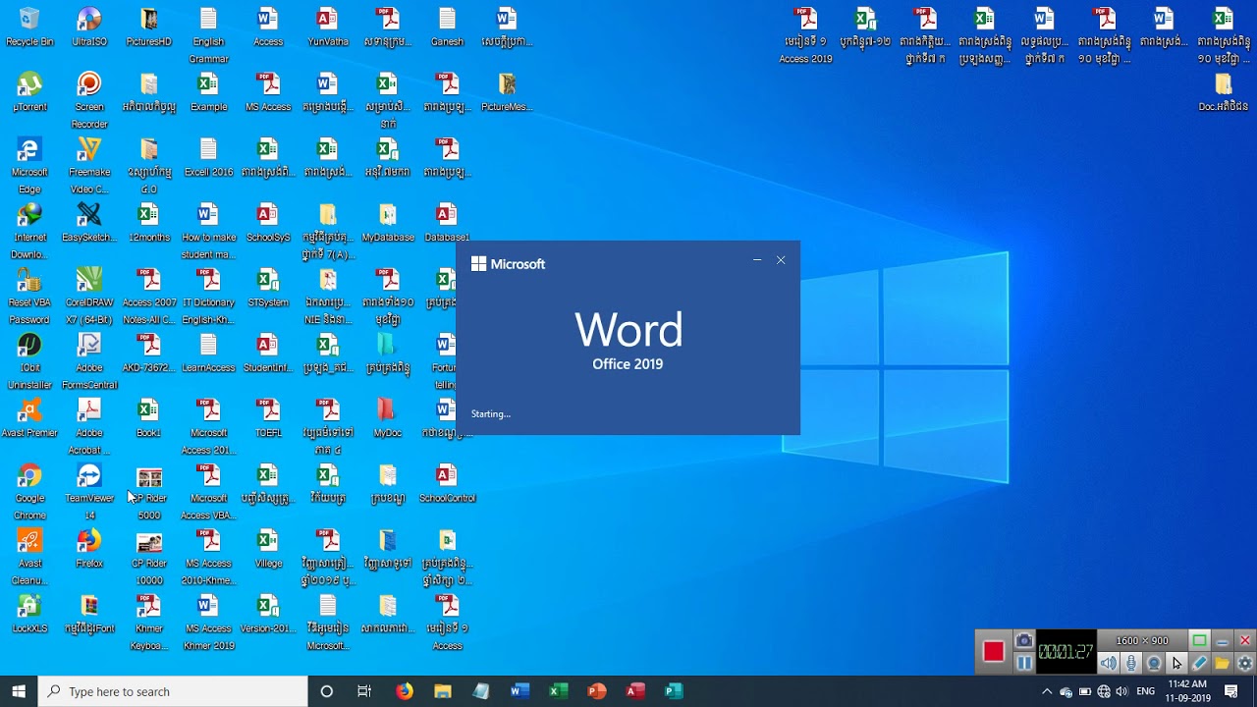Select the MyDatabase folder icon

coord(388,223)
